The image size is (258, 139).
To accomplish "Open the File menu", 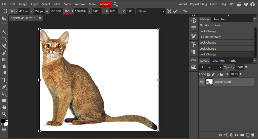I will coord(4,4).
